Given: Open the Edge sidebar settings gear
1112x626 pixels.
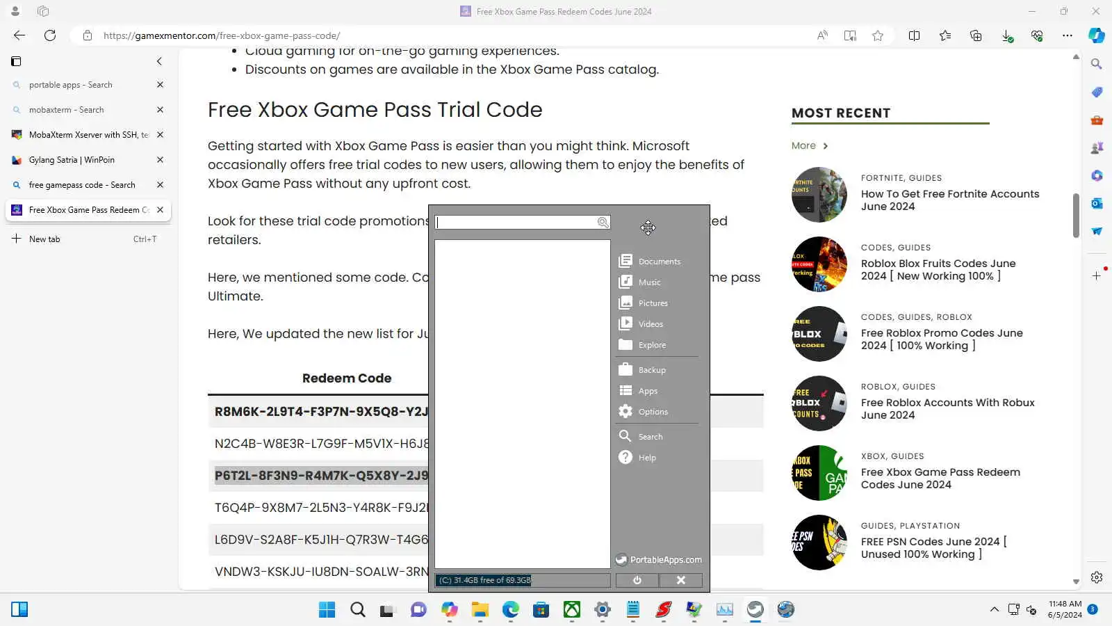Looking at the screenshot, I should 1097,577.
